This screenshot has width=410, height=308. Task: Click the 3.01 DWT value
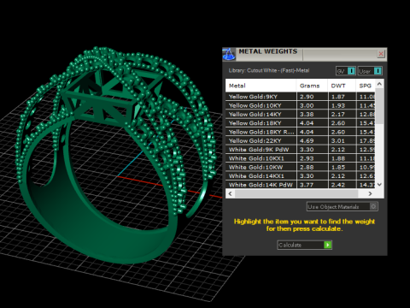338,141
